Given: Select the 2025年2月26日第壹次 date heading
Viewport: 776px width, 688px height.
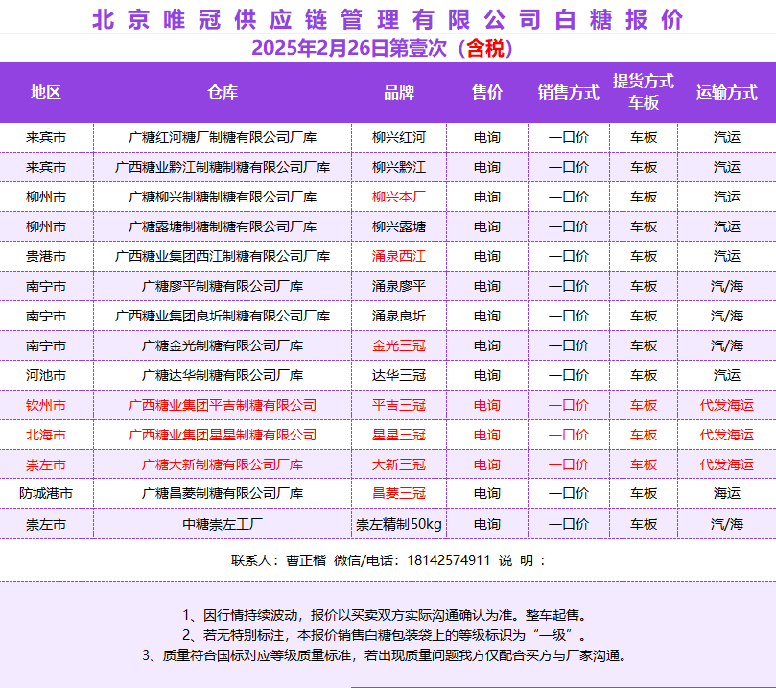Looking at the screenshot, I should point(353,48).
